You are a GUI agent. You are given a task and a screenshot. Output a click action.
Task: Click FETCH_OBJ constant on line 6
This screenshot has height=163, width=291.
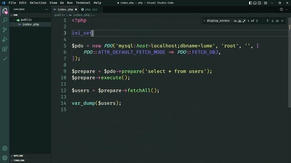click(205, 53)
